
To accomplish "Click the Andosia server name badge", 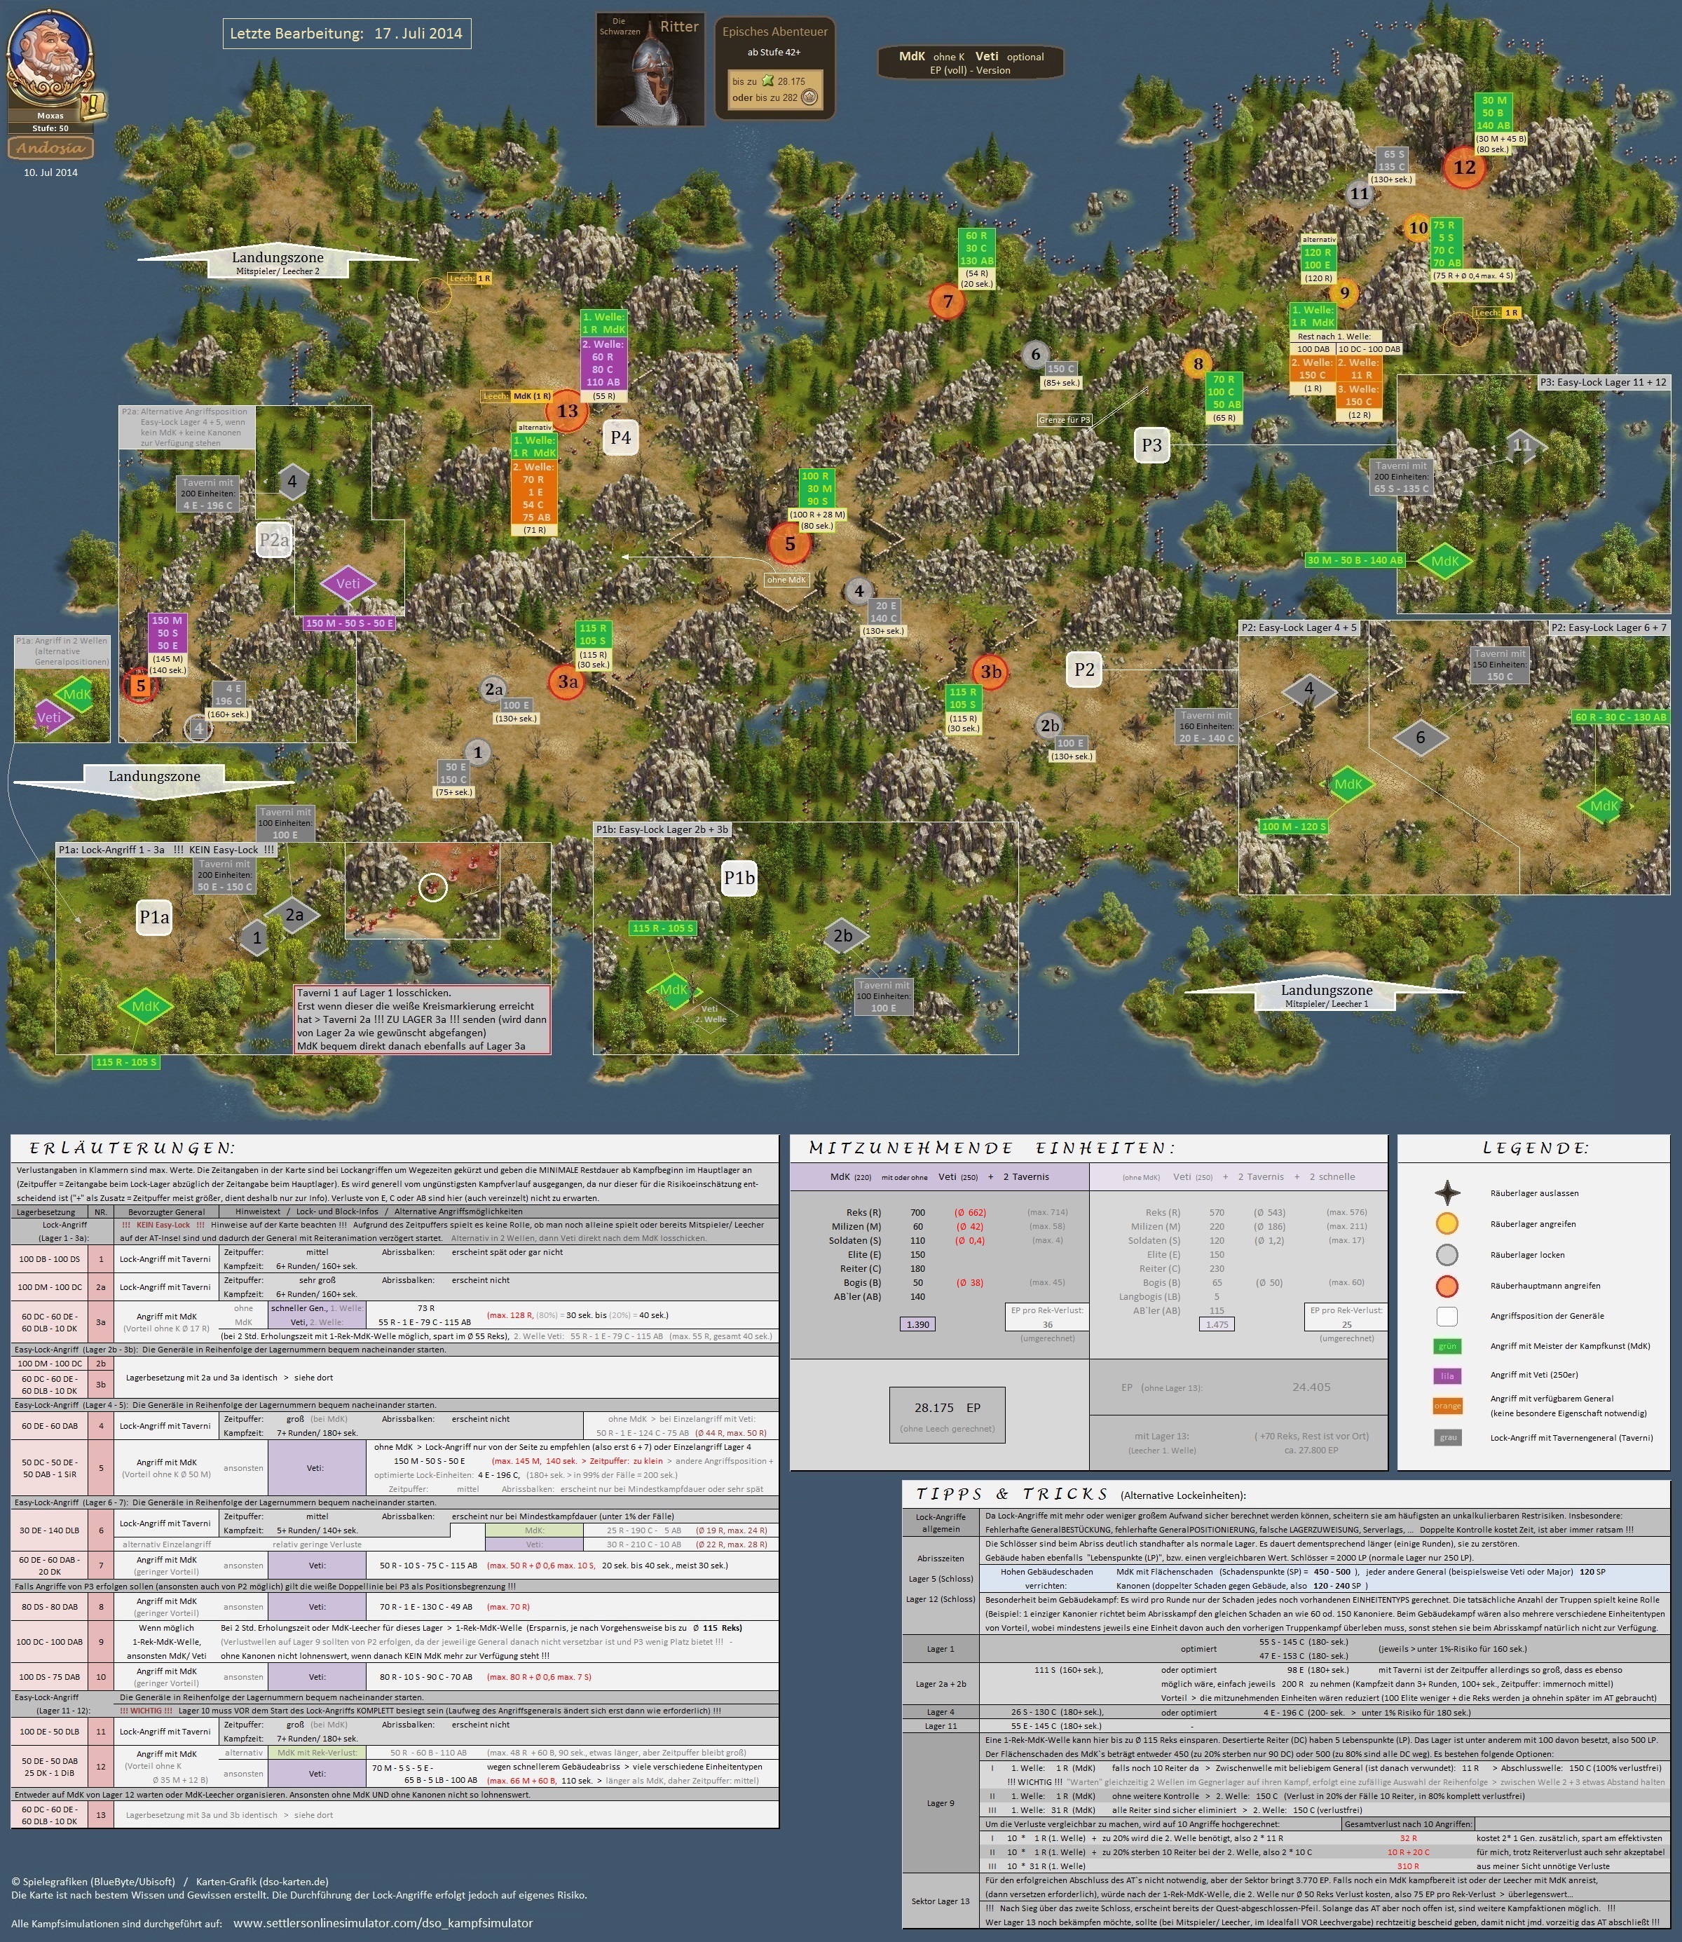I will (50, 147).
